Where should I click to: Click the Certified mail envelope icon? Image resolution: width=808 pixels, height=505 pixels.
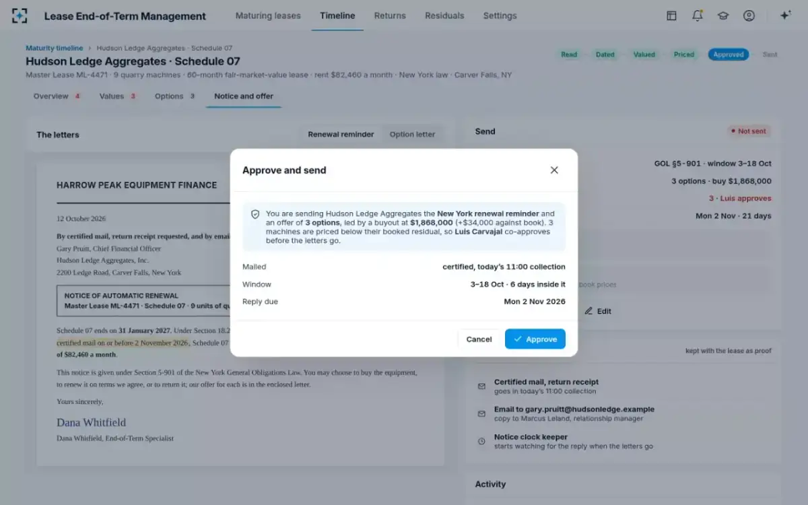(481, 386)
